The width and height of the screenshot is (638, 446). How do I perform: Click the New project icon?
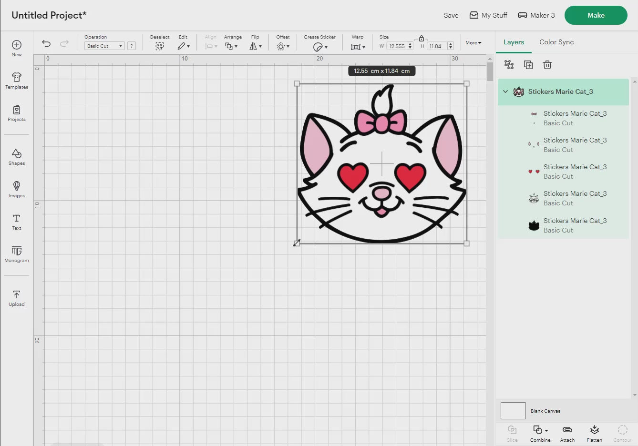pyautogui.click(x=17, y=45)
